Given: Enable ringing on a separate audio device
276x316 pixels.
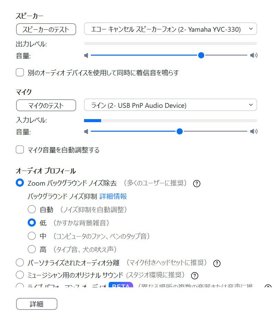Looking at the screenshot, I should tap(20, 72).
